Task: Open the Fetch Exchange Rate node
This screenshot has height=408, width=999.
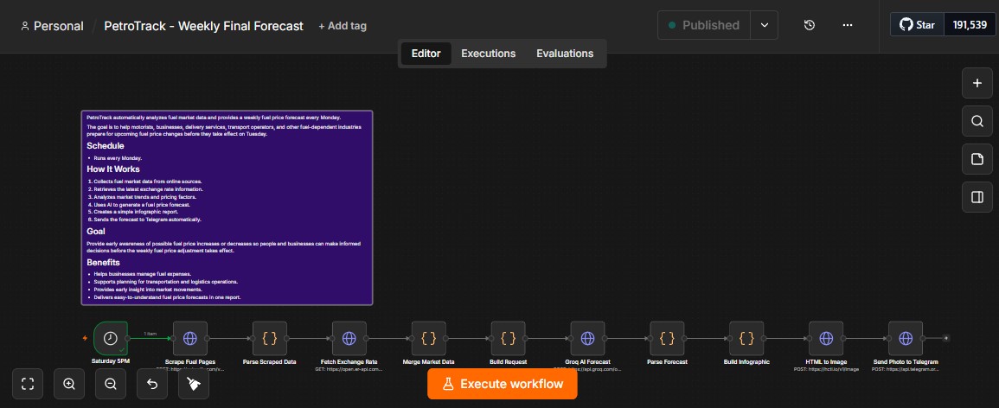Action: click(x=349, y=338)
